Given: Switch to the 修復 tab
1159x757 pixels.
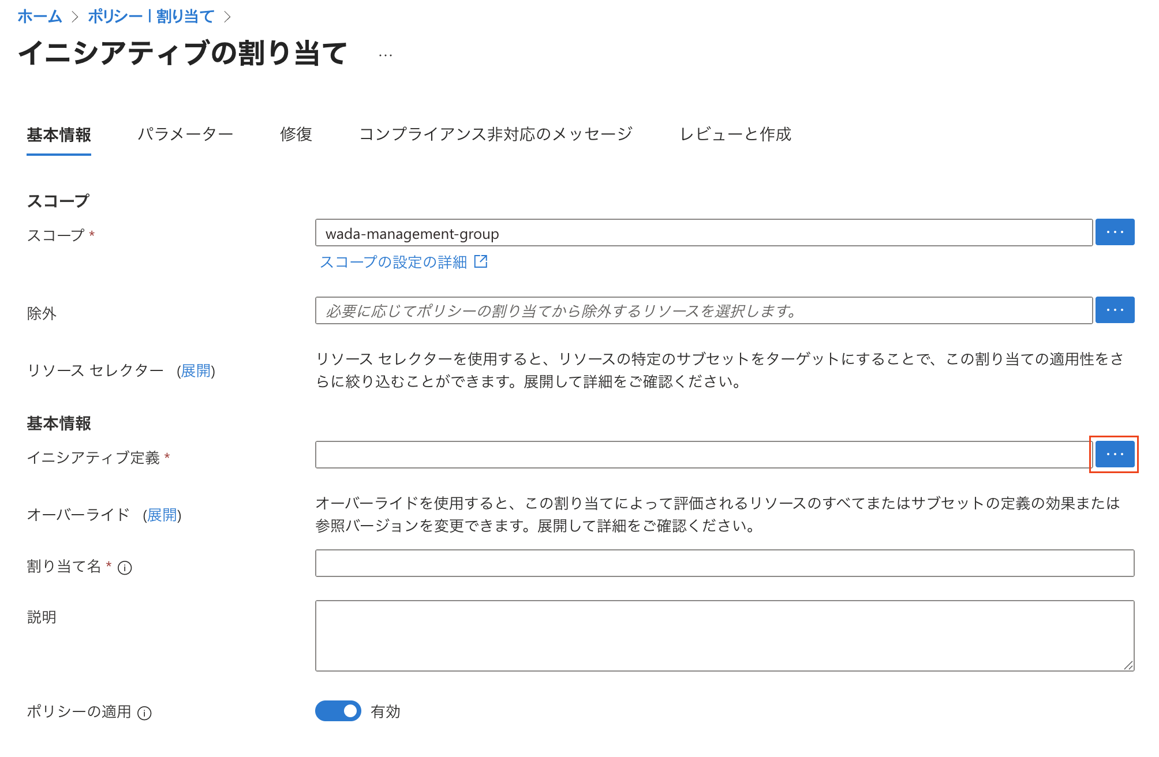Looking at the screenshot, I should (296, 134).
